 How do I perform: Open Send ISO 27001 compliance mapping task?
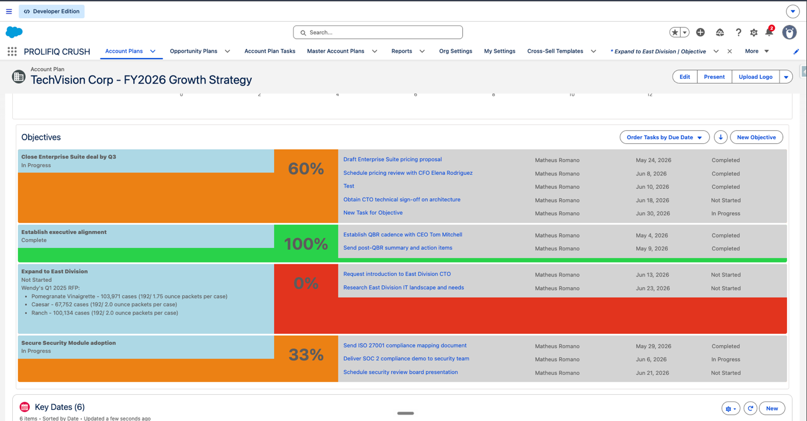click(405, 346)
